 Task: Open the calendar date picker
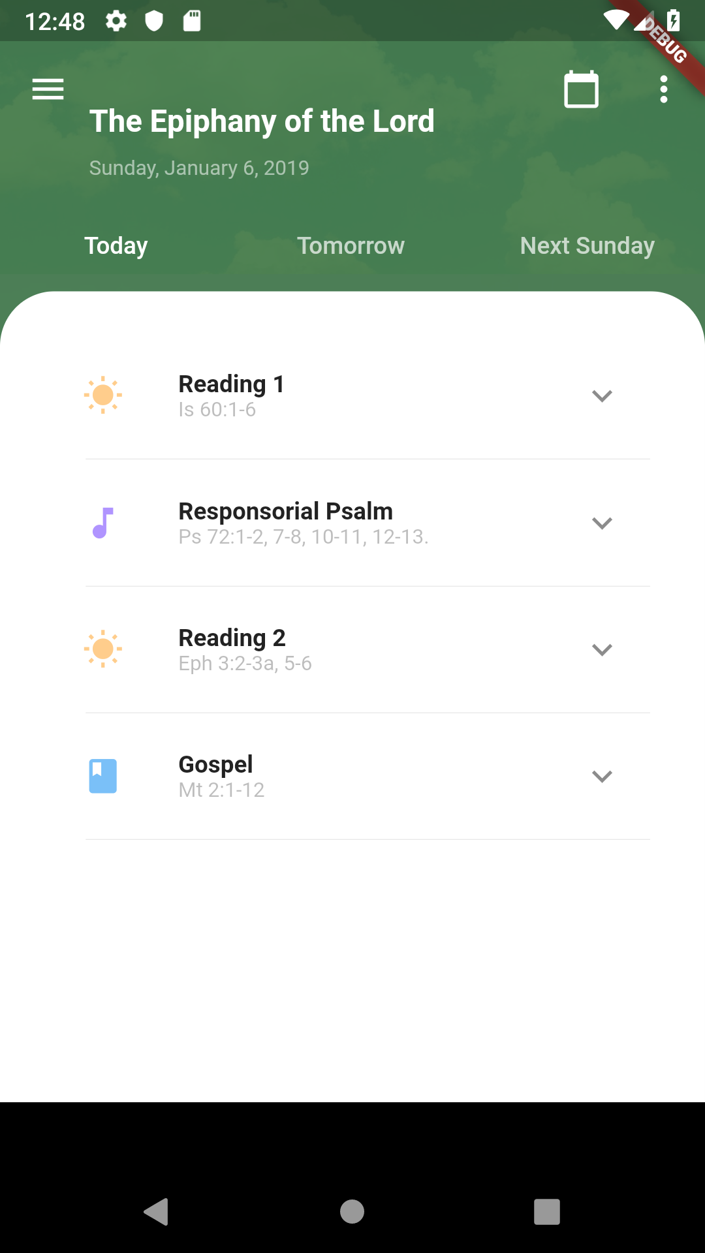(x=581, y=89)
